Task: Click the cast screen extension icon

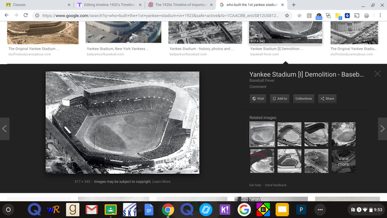Action: tap(357, 16)
